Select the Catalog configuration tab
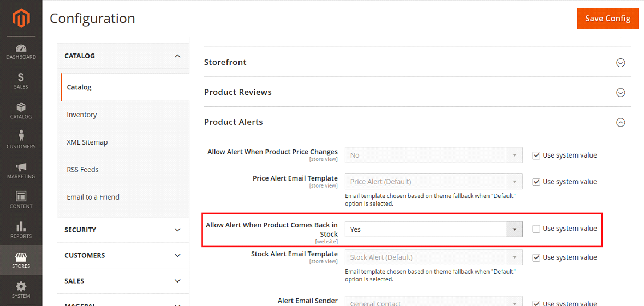Screen dimensions: 644x306 (125, 87)
